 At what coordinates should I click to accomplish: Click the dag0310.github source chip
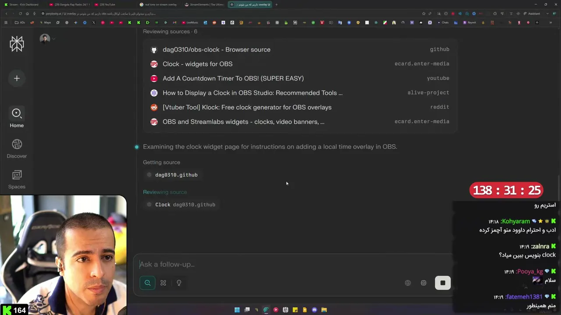tap(172, 175)
